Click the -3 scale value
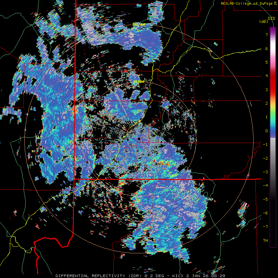 coord(265,172)
